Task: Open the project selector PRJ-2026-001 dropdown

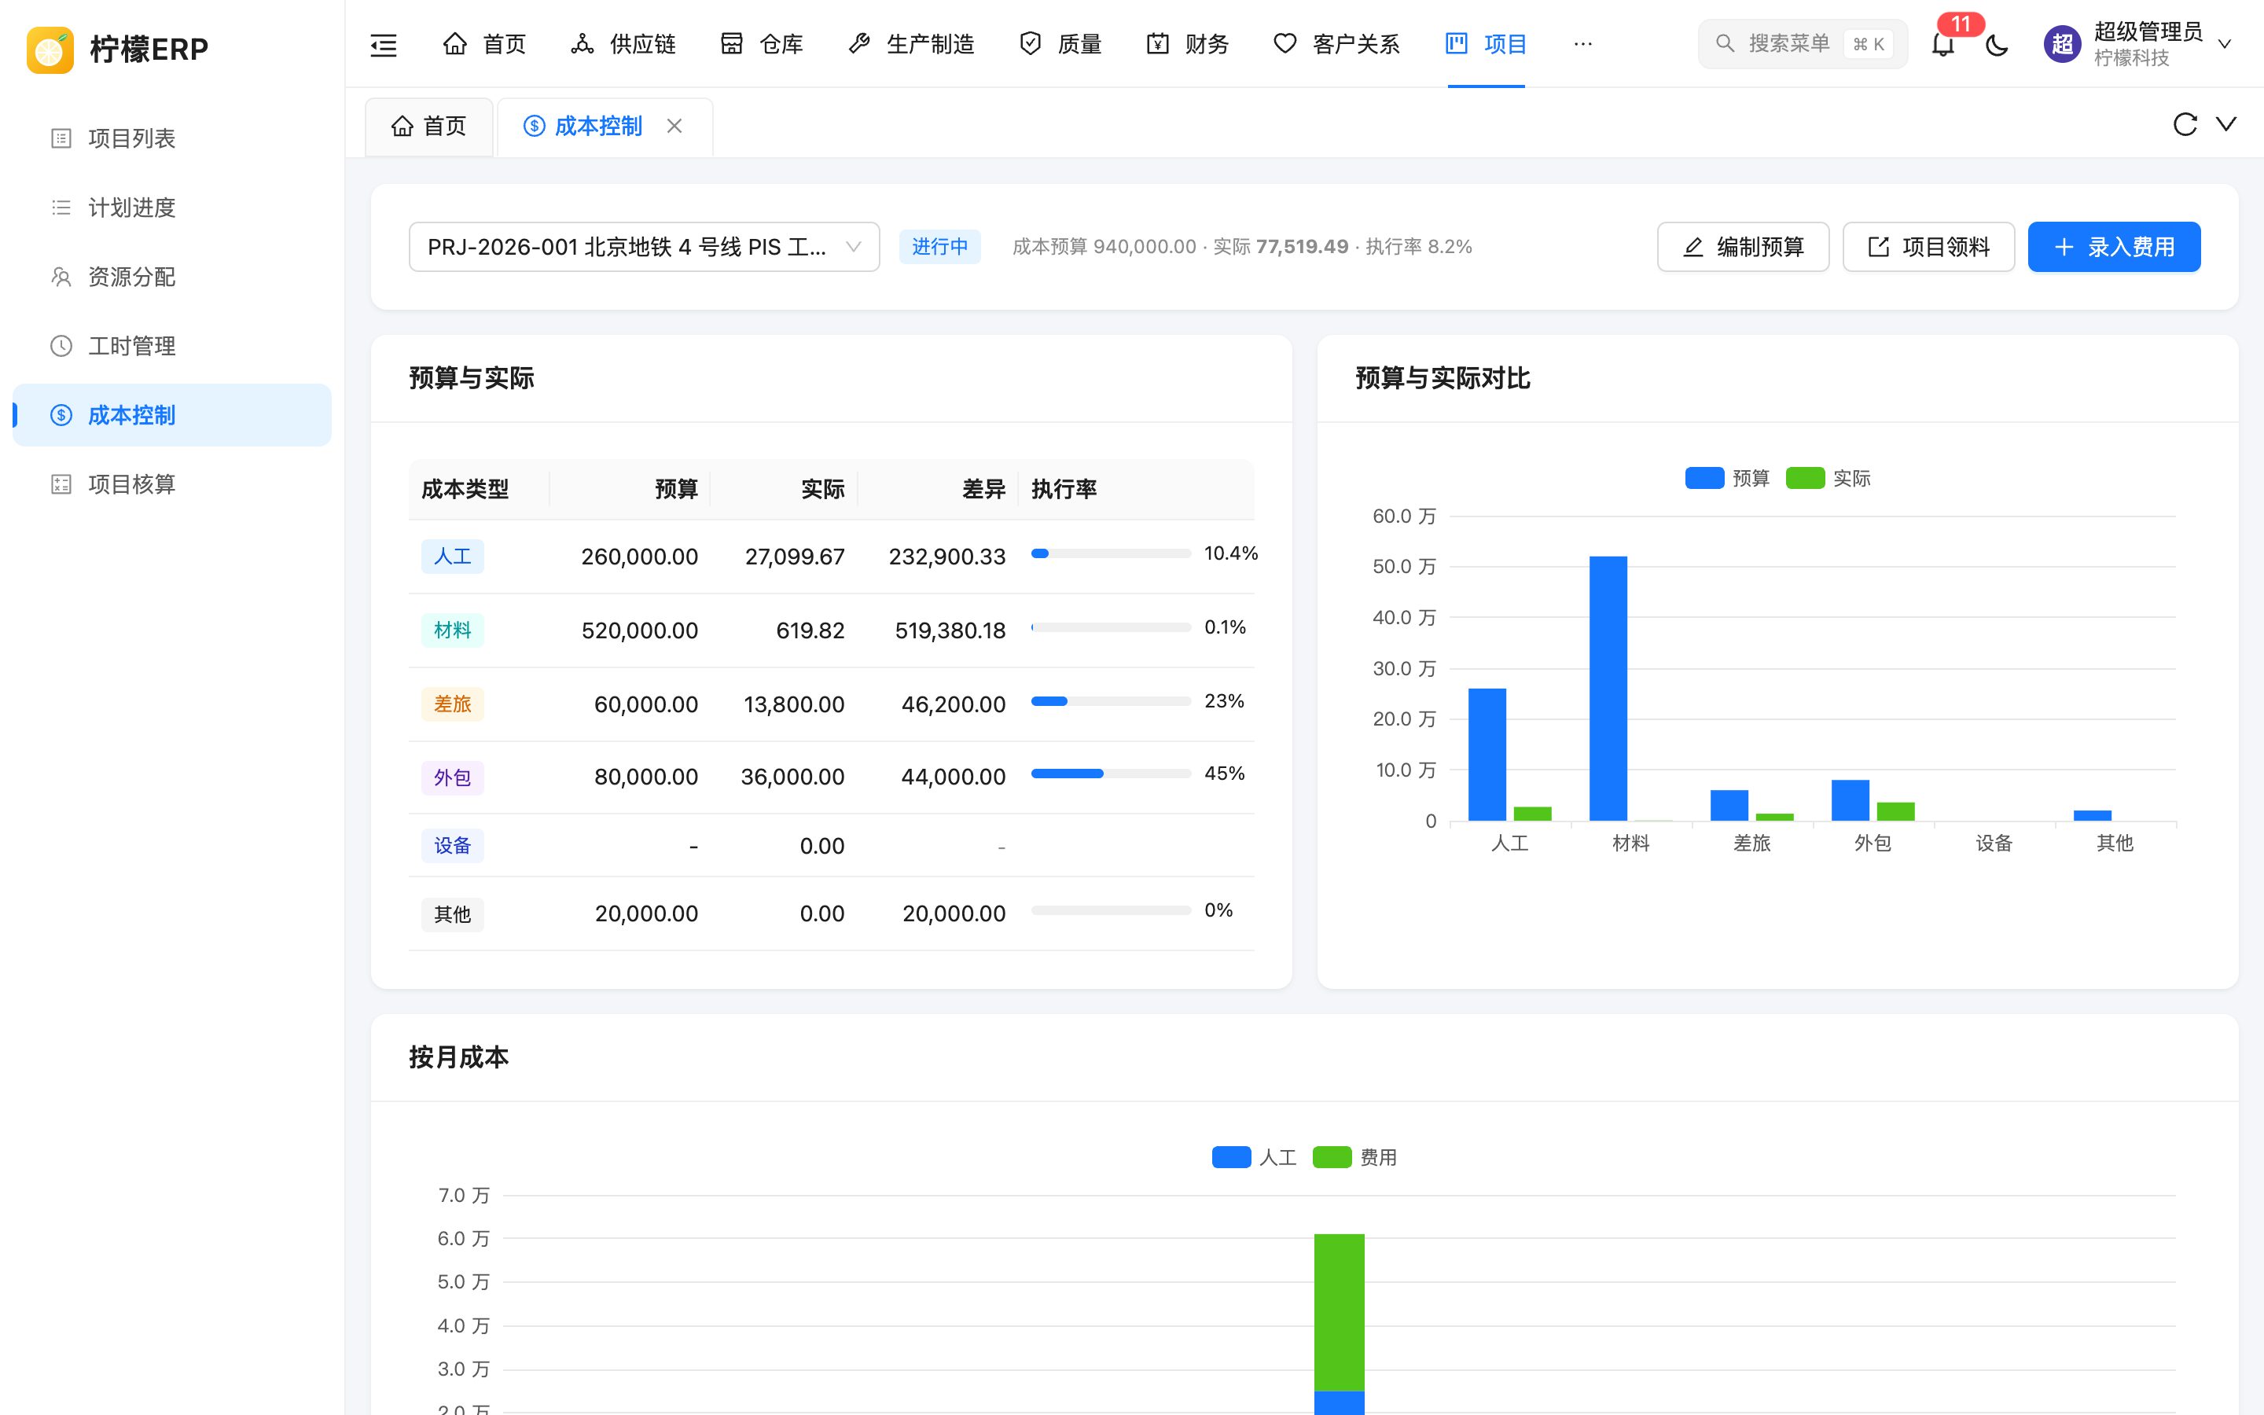Action: [x=644, y=247]
